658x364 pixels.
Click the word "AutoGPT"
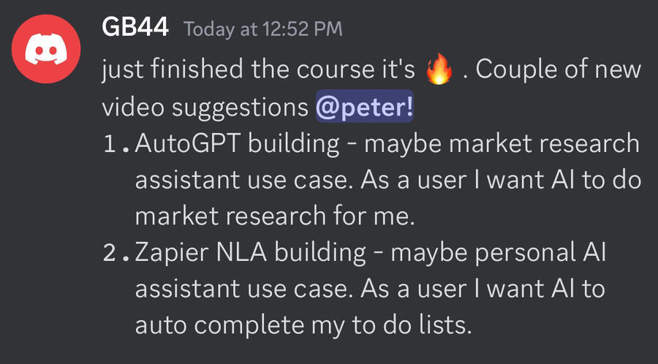(x=188, y=144)
